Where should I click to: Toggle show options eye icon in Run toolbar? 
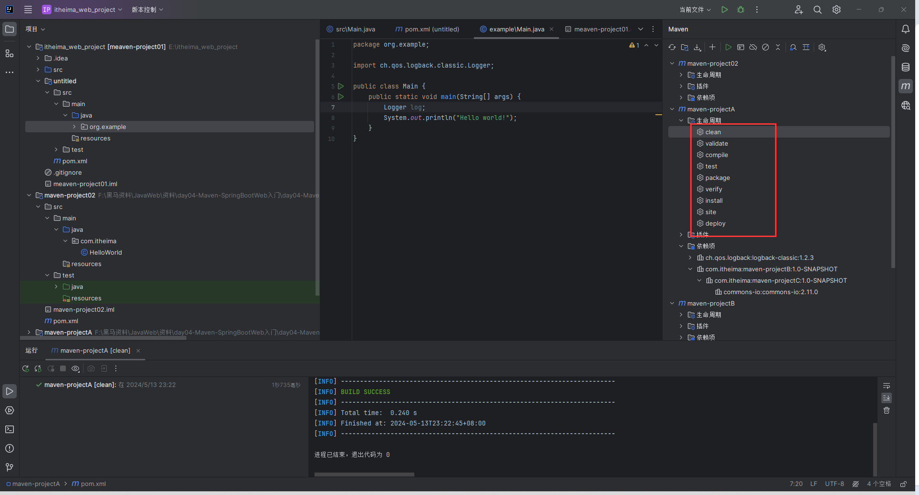75,368
